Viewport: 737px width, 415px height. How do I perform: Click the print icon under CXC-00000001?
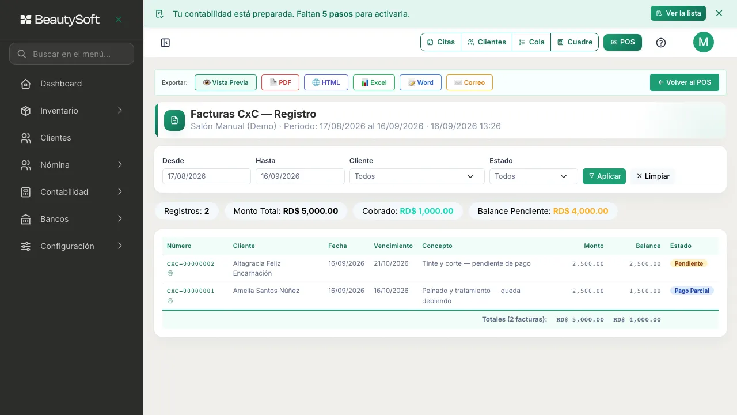pyautogui.click(x=170, y=301)
